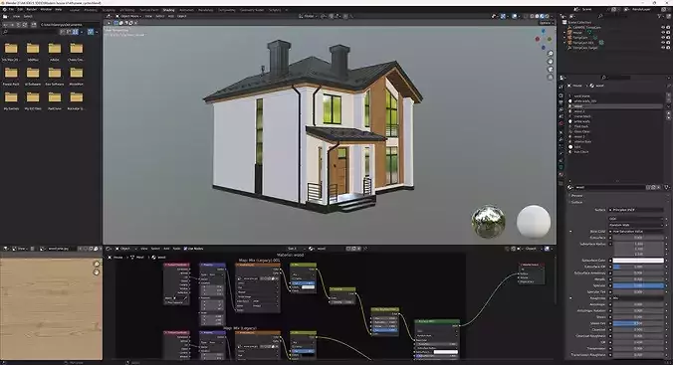Click the viewport pan hand icon
This screenshot has height=365, width=673.
coord(551,62)
